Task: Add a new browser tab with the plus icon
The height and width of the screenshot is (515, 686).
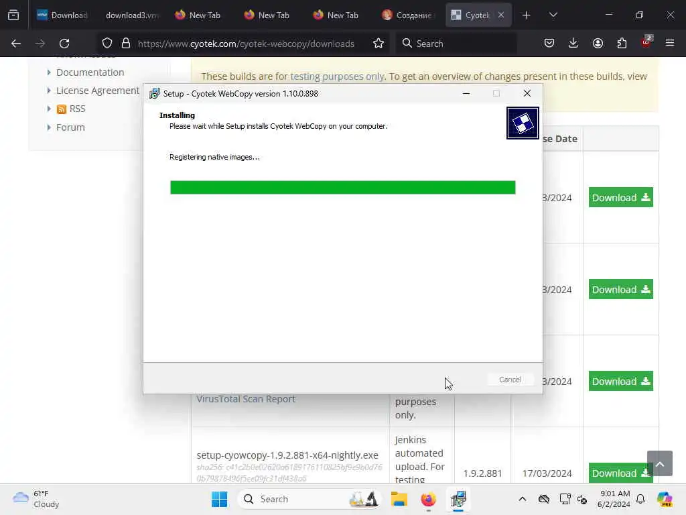Action: pos(527,15)
